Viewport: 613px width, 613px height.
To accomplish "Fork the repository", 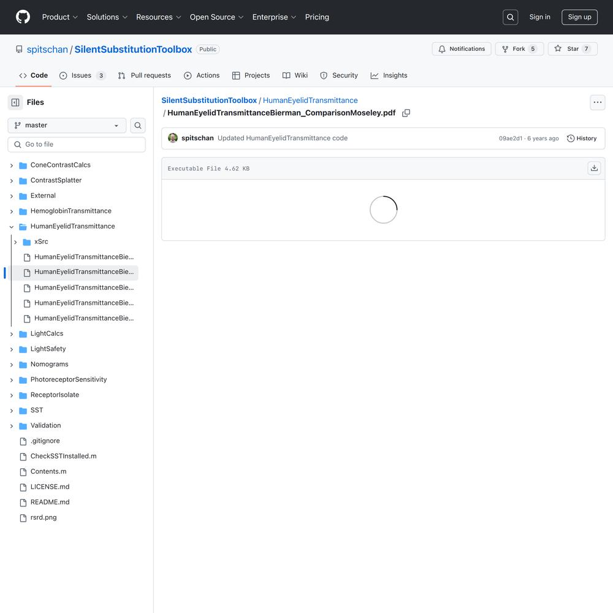I will [519, 49].
